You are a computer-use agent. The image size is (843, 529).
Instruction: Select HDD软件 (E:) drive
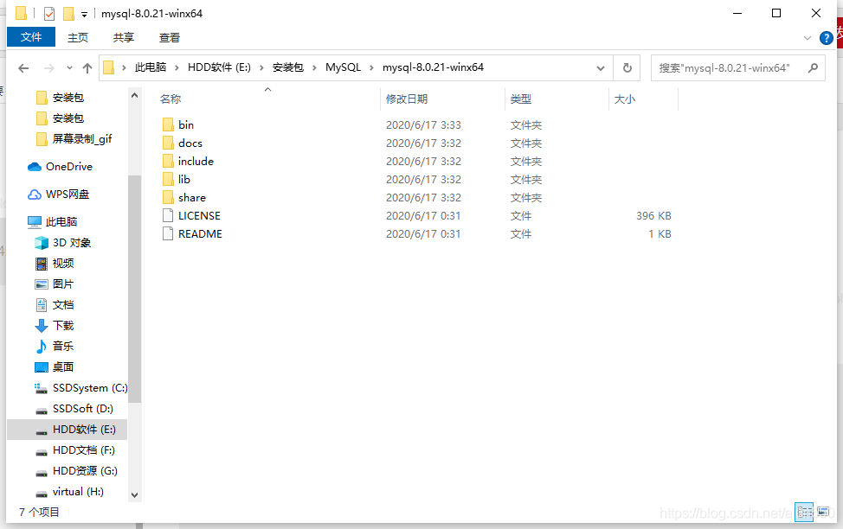[x=68, y=430]
